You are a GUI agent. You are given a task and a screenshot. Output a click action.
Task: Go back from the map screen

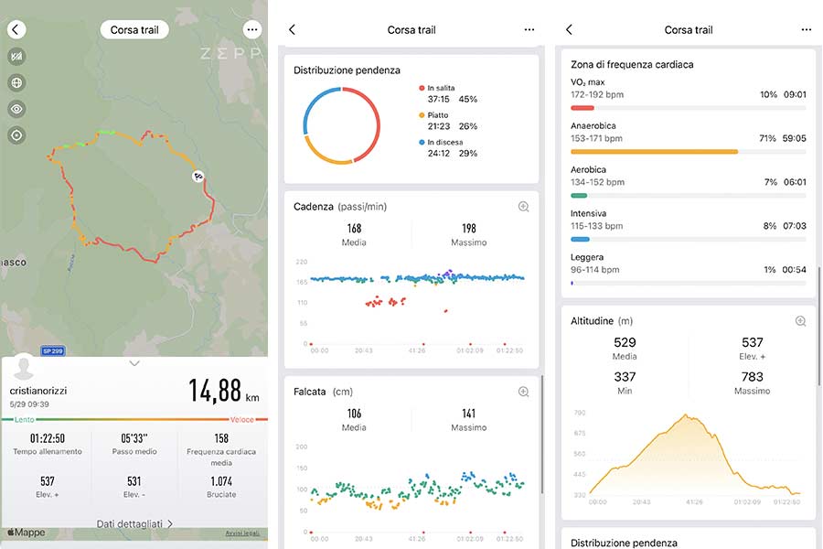coord(16,29)
